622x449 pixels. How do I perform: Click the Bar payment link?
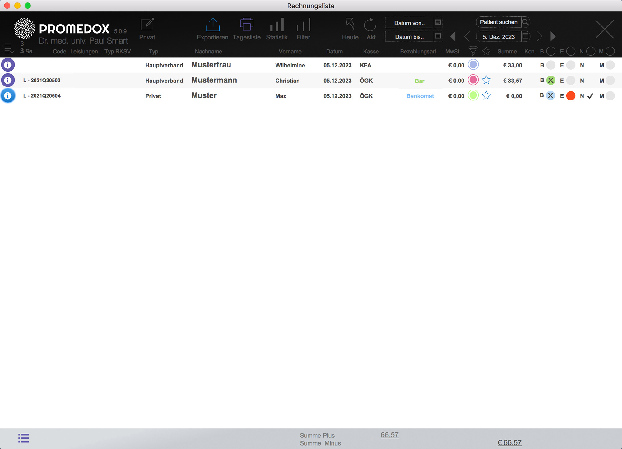click(x=420, y=81)
